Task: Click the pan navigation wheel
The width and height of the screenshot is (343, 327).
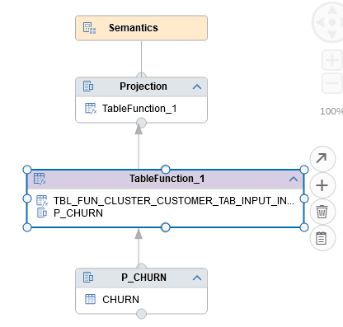Action: [x=331, y=22]
